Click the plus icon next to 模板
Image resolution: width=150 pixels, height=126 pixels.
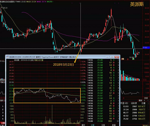pyautogui.click(x=144, y=100)
